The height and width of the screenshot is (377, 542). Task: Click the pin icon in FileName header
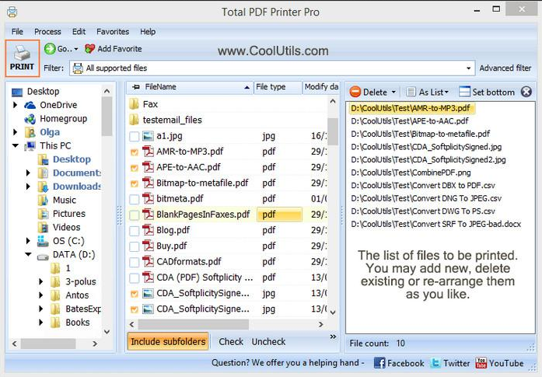(x=136, y=87)
